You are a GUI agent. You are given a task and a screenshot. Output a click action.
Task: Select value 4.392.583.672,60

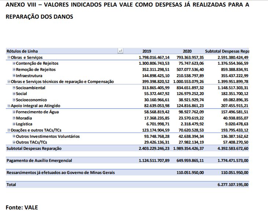click(x=233, y=148)
